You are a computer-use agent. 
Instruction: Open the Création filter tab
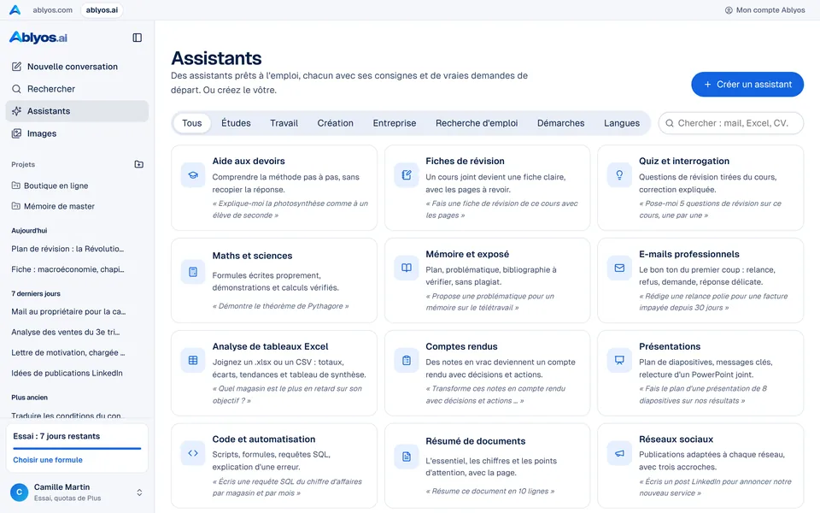click(x=335, y=123)
